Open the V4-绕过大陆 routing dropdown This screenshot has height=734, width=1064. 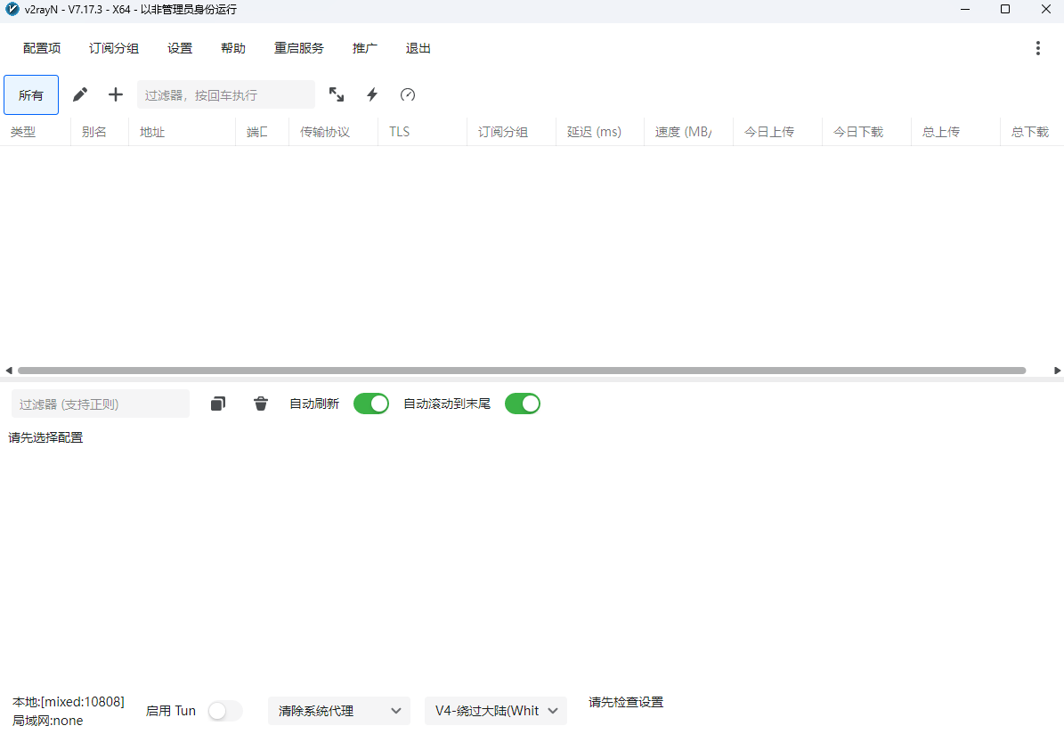(x=496, y=711)
